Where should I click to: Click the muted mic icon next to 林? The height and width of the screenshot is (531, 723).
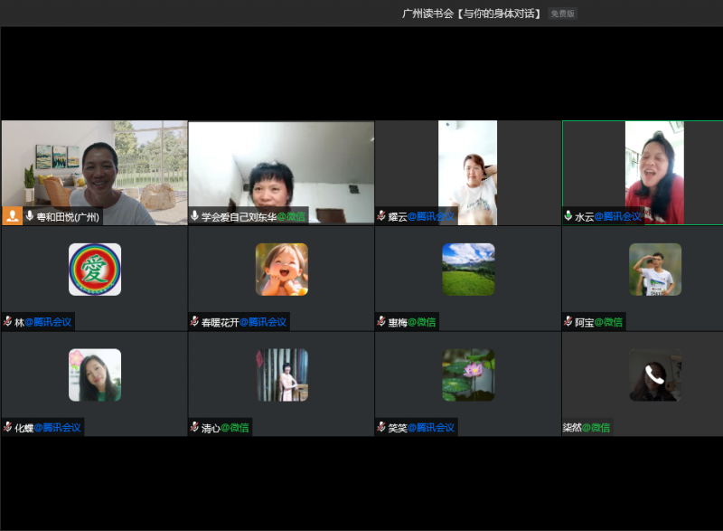7,322
